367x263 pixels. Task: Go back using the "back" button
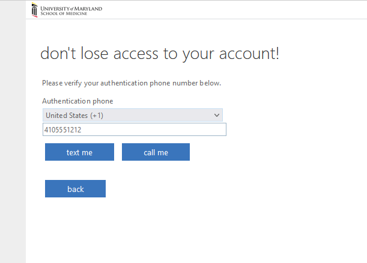pos(75,189)
